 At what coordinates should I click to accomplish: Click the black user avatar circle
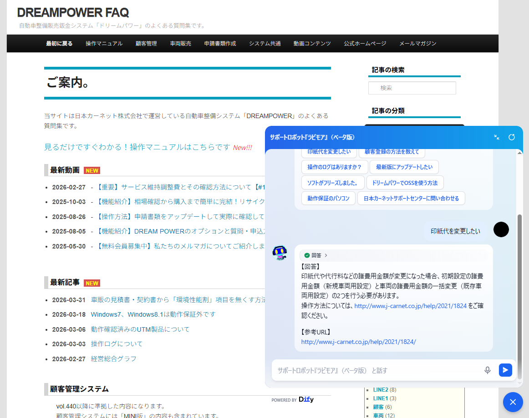coord(501,229)
